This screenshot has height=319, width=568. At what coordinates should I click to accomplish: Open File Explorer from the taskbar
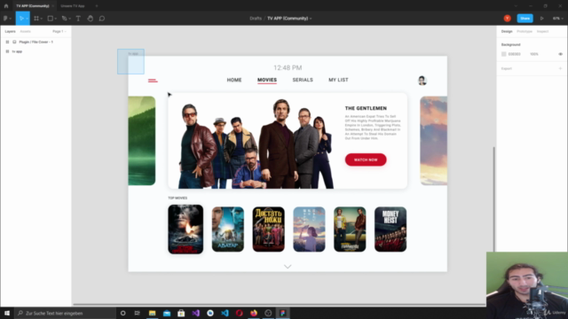click(x=152, y=313)
